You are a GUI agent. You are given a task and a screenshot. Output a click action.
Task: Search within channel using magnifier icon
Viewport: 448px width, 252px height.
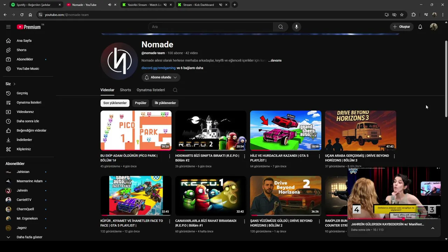tap(175, 90)
